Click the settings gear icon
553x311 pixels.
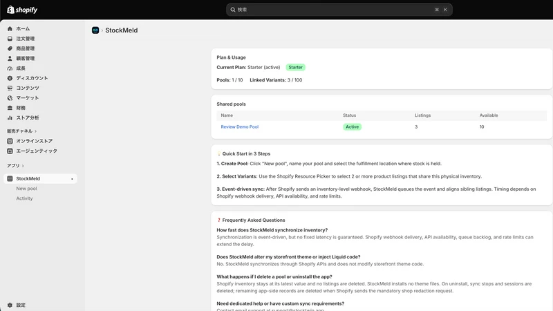(x=10, y=305)
